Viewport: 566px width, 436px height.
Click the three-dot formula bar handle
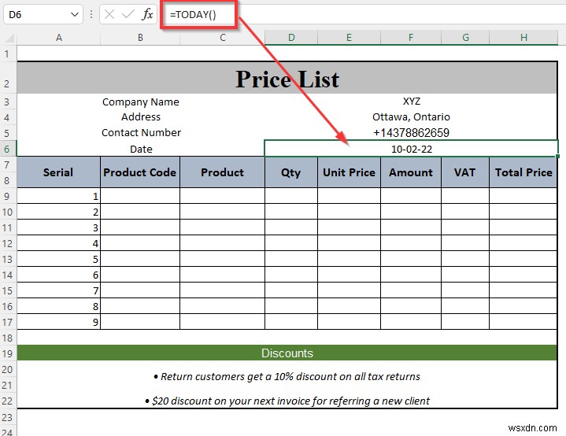pyautogui.click(x=91, y=14)
